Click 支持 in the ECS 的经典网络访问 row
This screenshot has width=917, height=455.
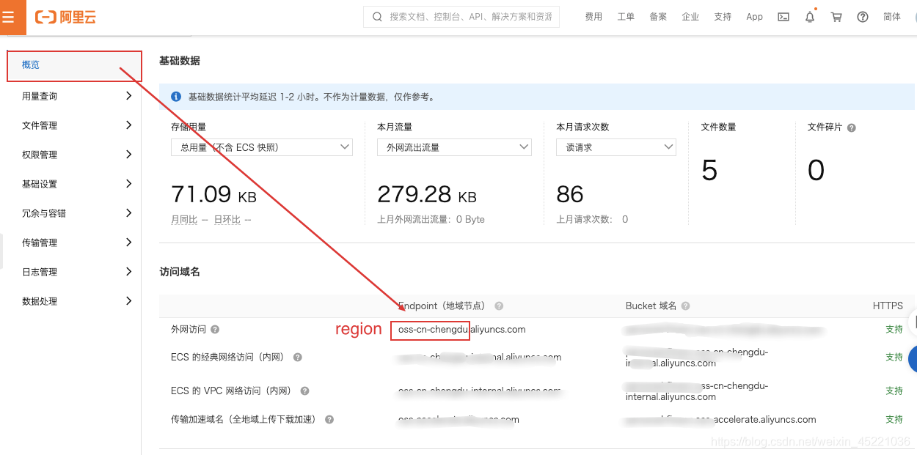[x=894, y=358]
